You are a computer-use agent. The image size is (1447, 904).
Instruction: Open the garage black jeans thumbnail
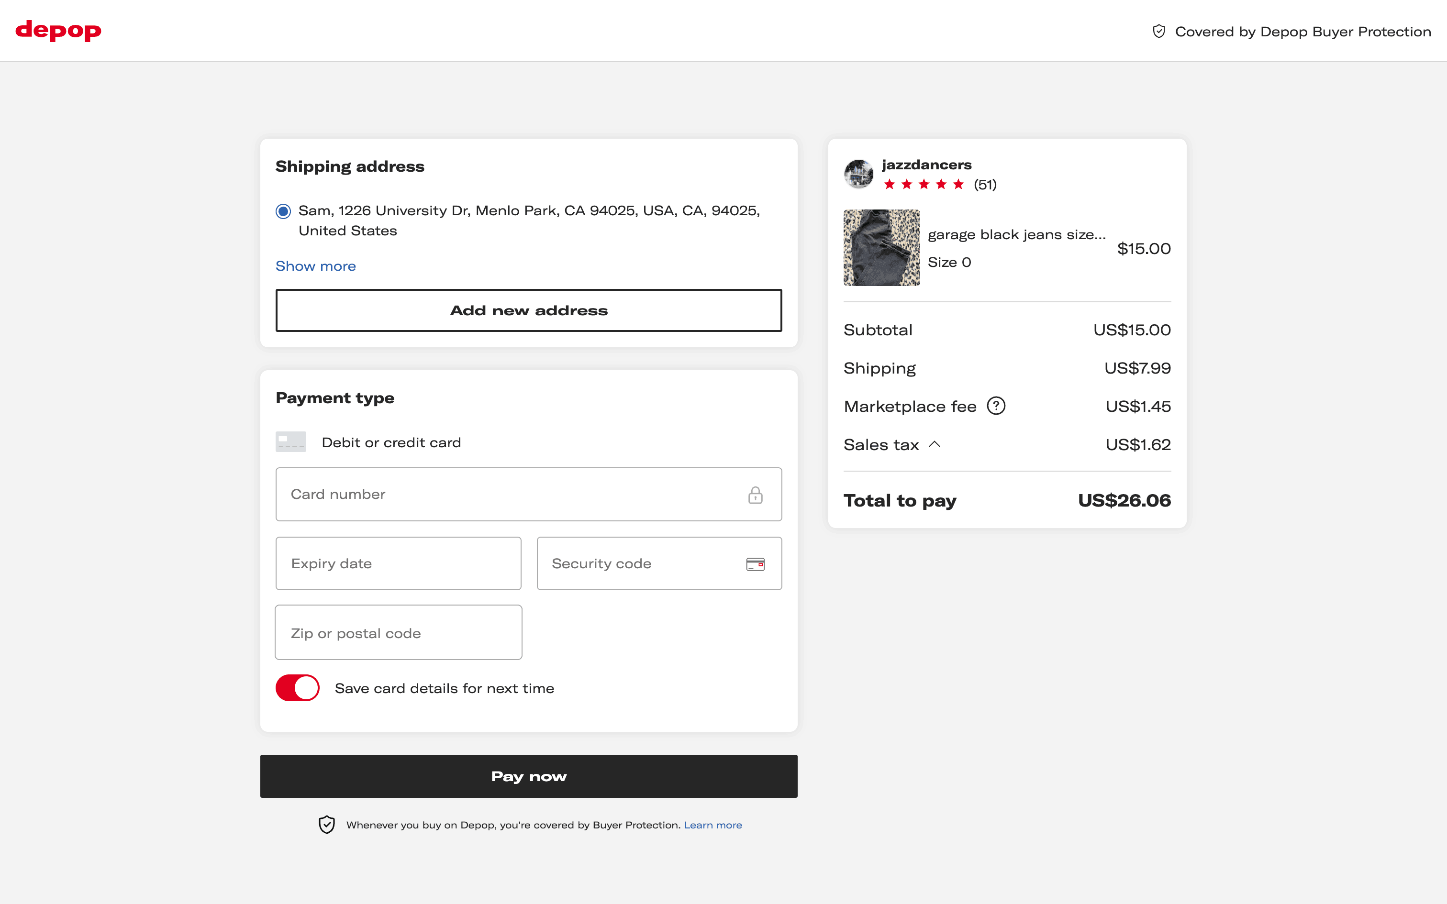pyautogui.click(x=881, y=248)
